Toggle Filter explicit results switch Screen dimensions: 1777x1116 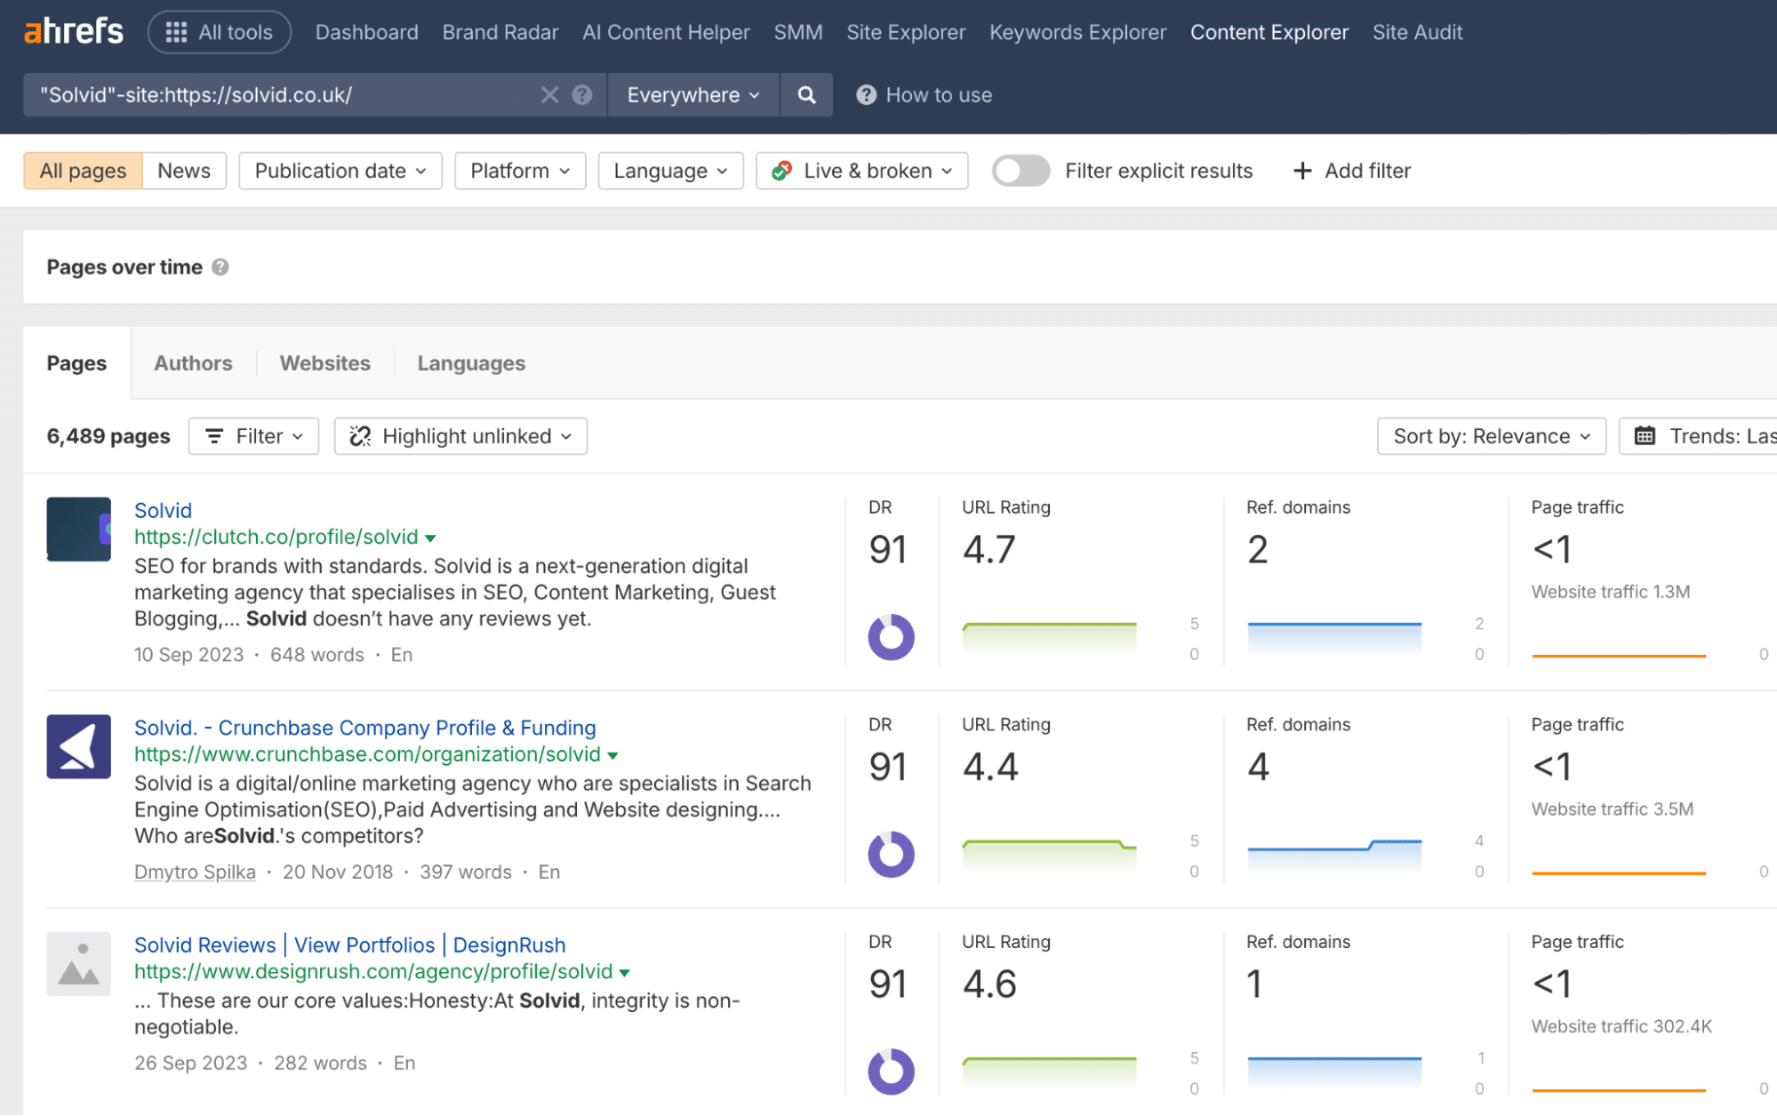pyautogui.click(x=1021, y=171)
